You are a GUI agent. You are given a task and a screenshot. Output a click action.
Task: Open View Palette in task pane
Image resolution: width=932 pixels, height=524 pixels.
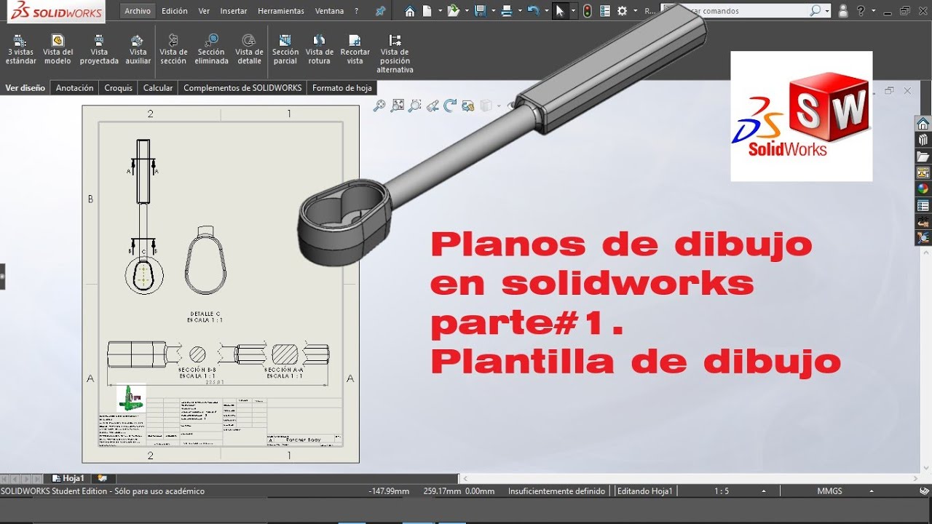coord(923,172)
